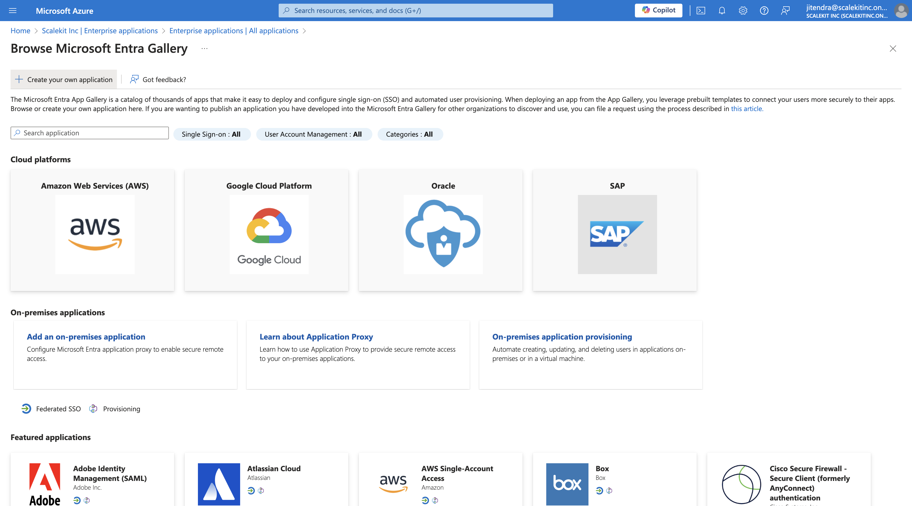The height and width of the screenshot is (506, 912).
Task: Click the Microsoft Azure title
Action: [x=64, y=11]
